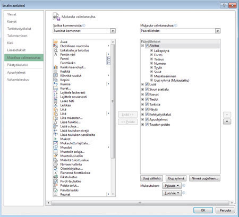Confirm with the OK button

click(x=203, y=210)
